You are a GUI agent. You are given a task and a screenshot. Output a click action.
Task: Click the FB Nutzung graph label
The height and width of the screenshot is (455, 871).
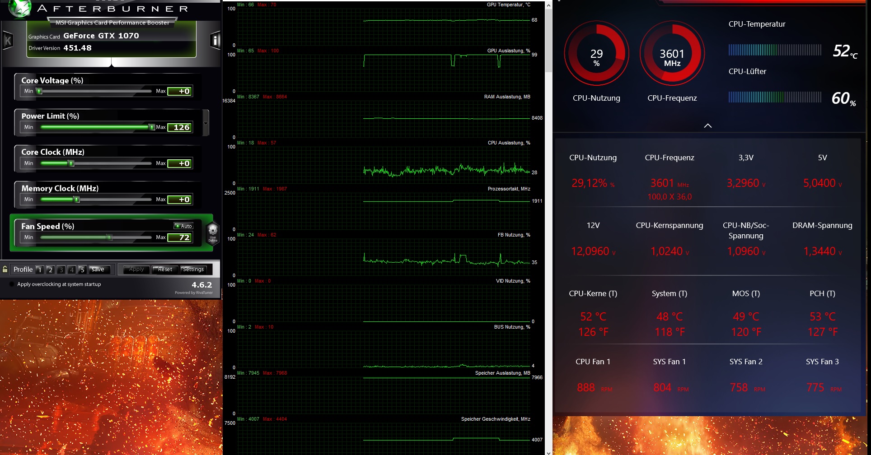[x=514, y=235]
